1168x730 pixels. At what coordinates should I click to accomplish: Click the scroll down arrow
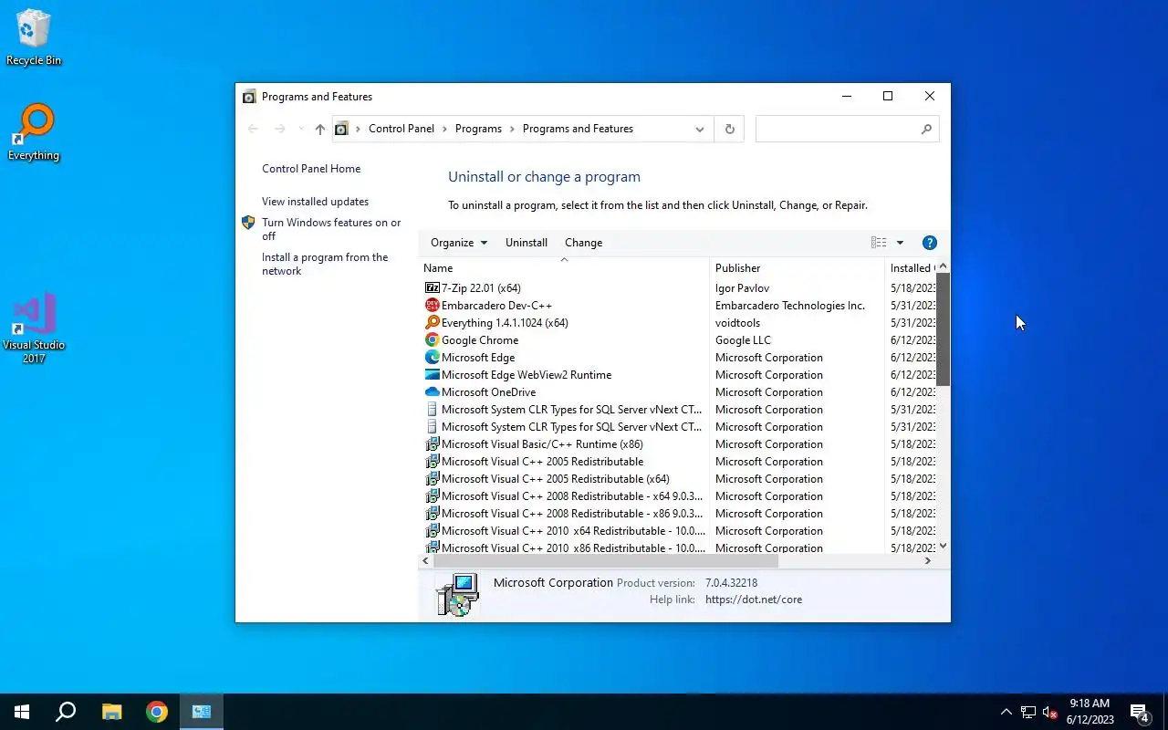[x=944, y=546]
